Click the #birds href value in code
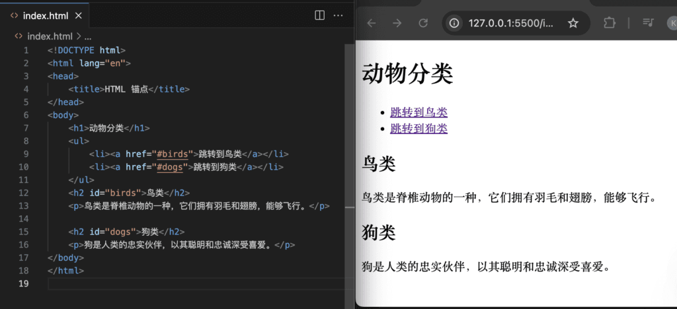 pyautogui.click(x=173, y=154)
